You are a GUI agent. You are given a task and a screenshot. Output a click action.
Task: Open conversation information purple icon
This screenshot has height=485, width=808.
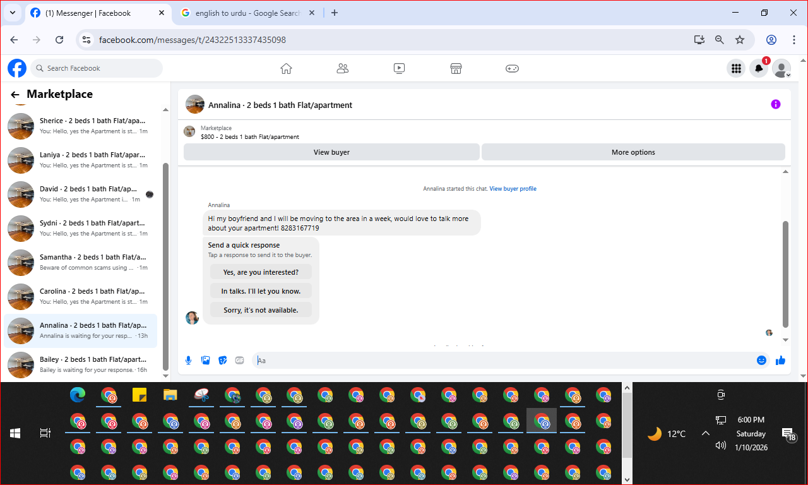coord(776,104)
